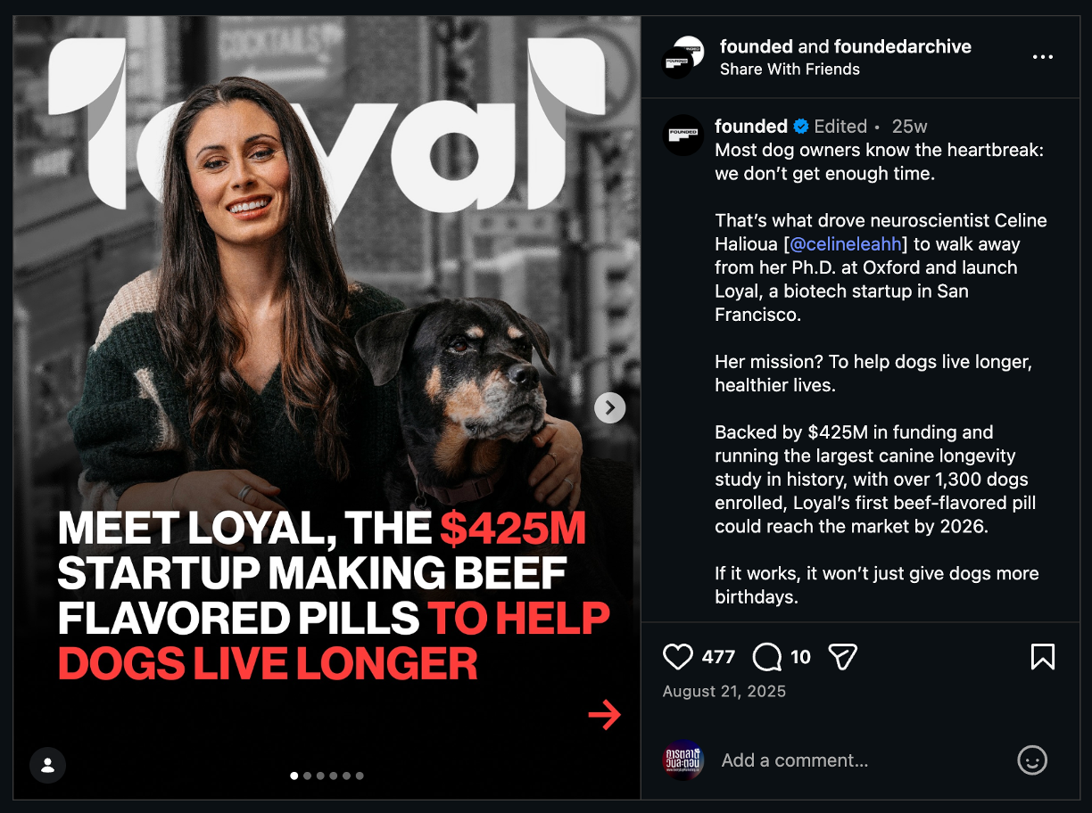Share the post using the paper plane icon

pyautogui.click(x=842, y=657)
